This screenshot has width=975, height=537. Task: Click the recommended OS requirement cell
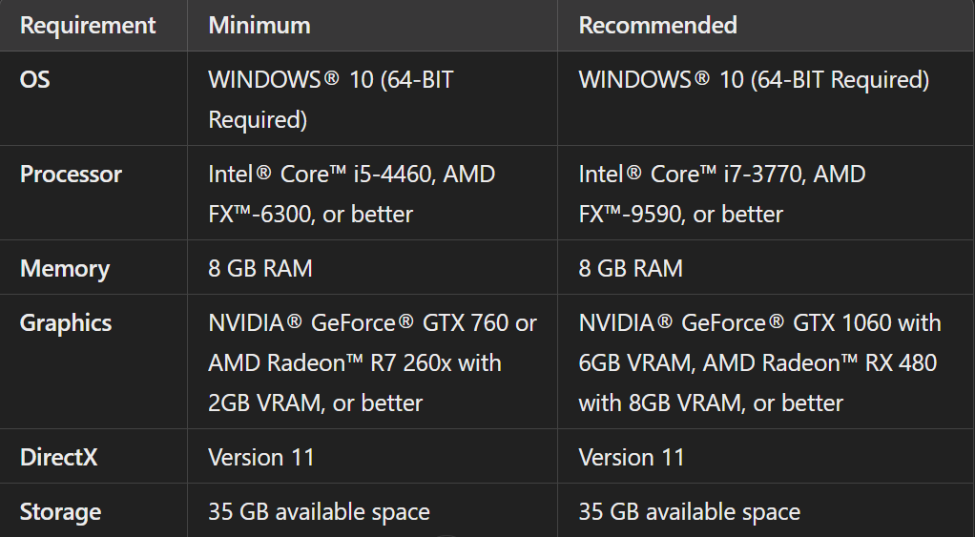coord(754,79)
